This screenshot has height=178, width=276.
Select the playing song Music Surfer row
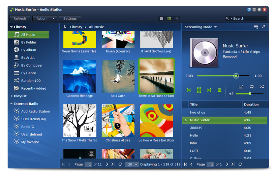[x=225, y=120]
